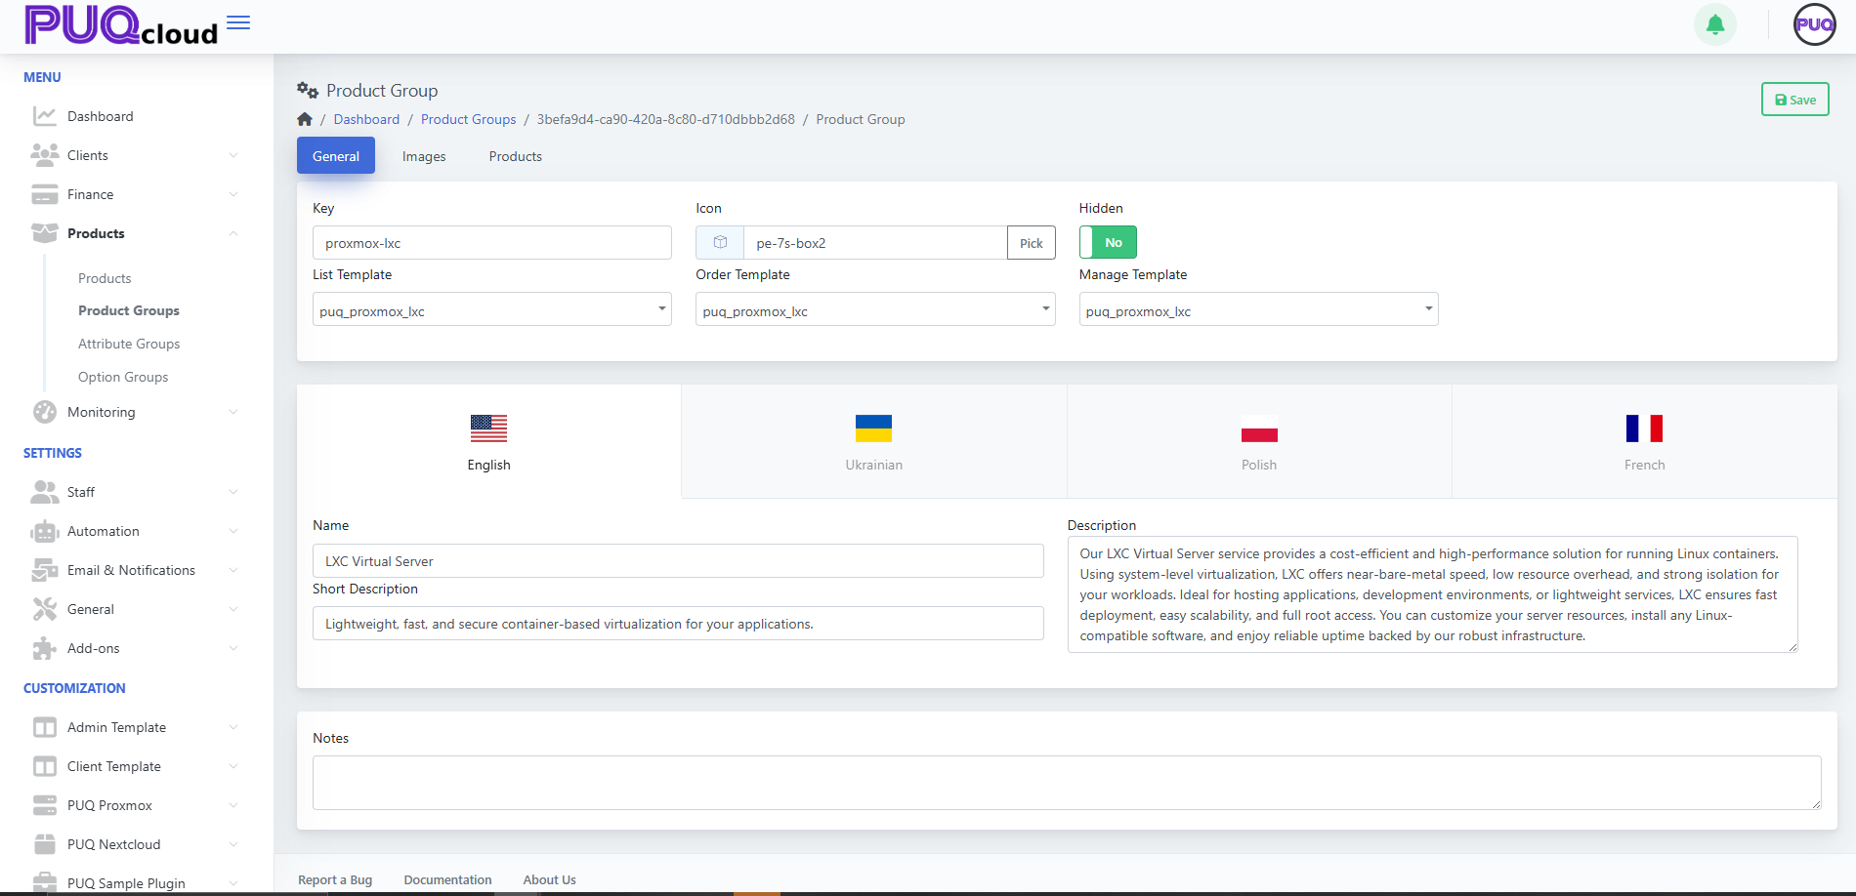
Task: Expand the Email & Notifications chevron
Action: 233,570
